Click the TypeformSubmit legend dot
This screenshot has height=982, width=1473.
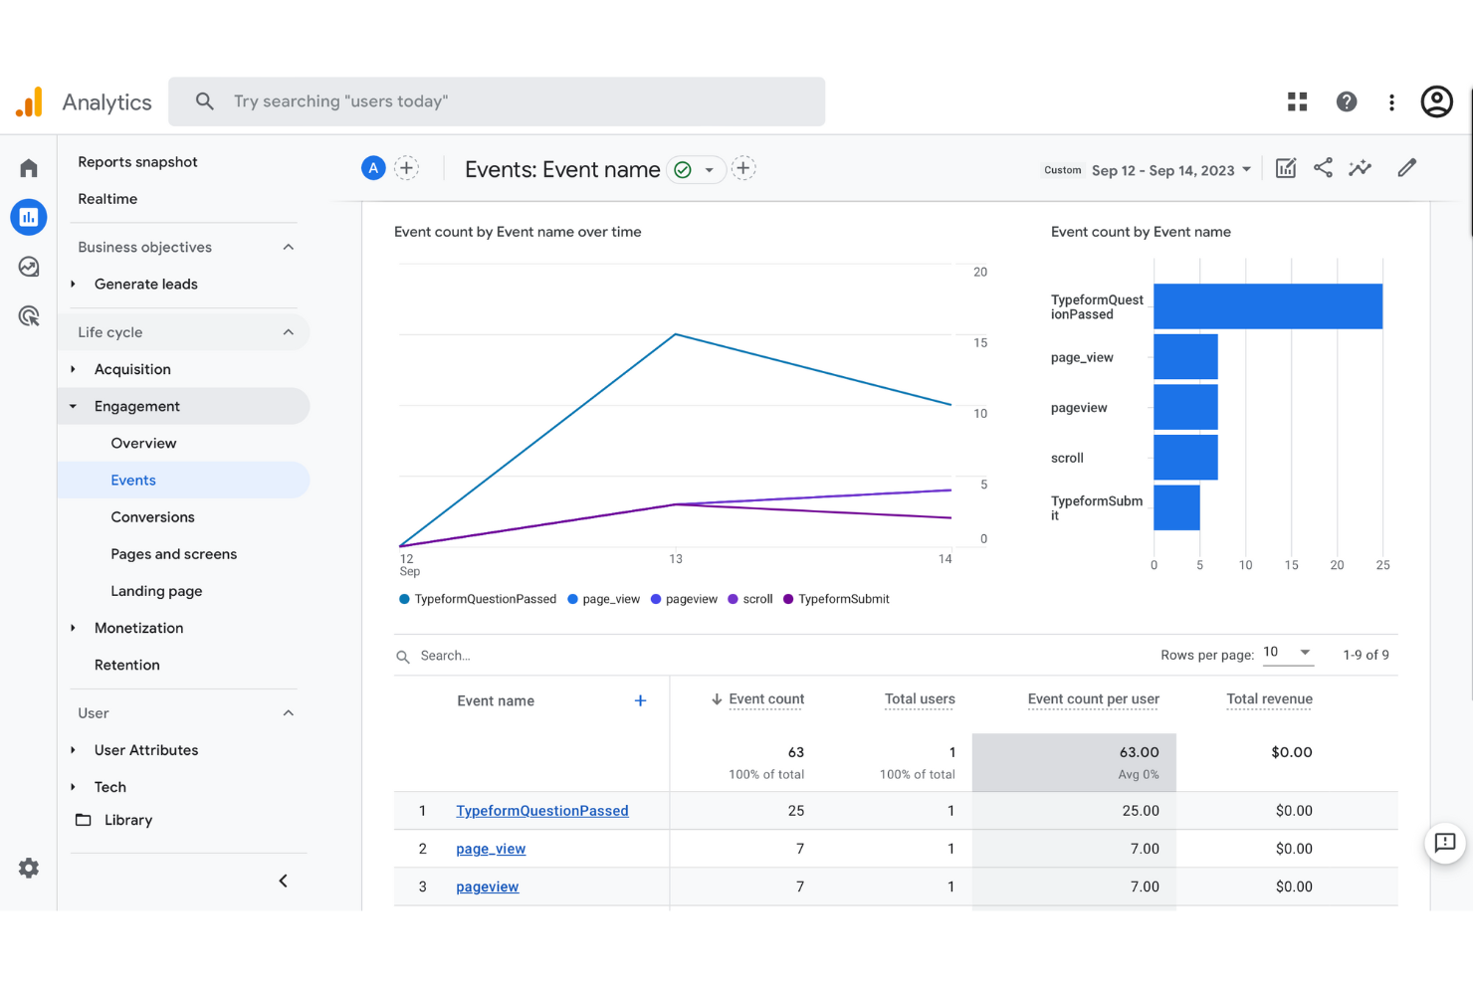point(788,599)
